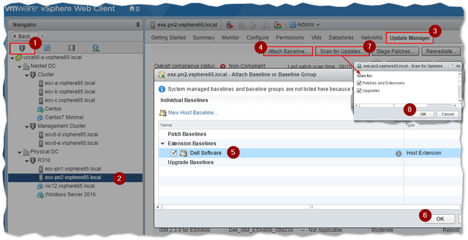
Task: Click the Stage Patches button
Action: click(395, 51)
